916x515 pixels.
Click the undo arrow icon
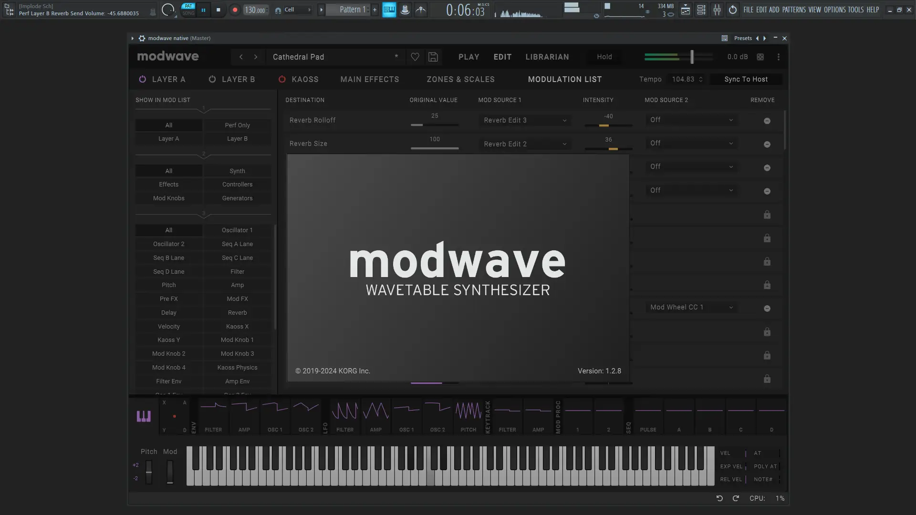(x=719, y=498)
